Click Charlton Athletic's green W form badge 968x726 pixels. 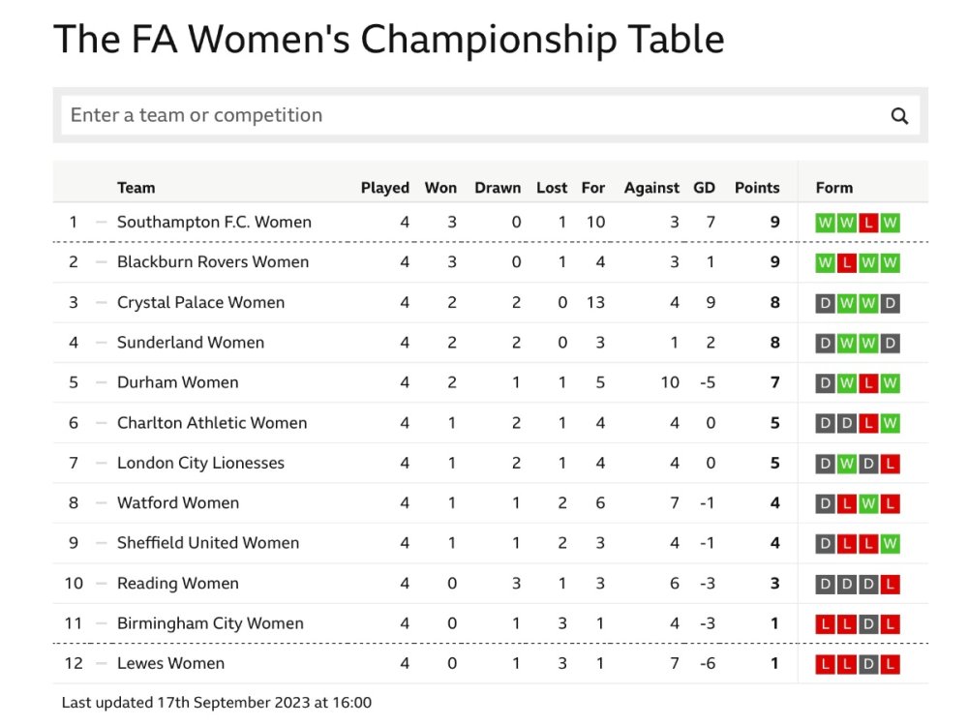(x=891, y=423)
